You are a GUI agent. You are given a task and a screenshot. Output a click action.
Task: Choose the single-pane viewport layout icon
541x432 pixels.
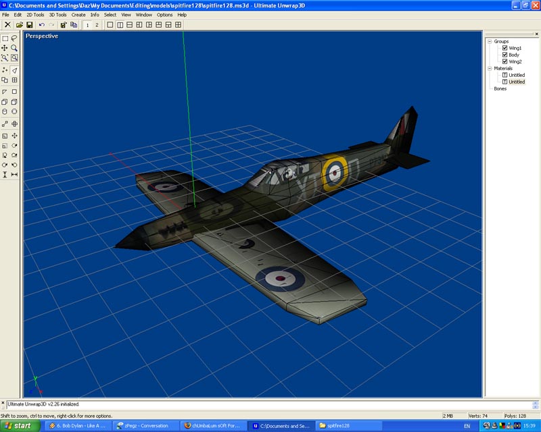[x=110, y=25]
